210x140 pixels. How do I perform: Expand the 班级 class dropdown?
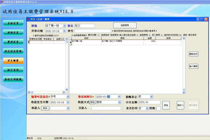click(x=64, y=26)
